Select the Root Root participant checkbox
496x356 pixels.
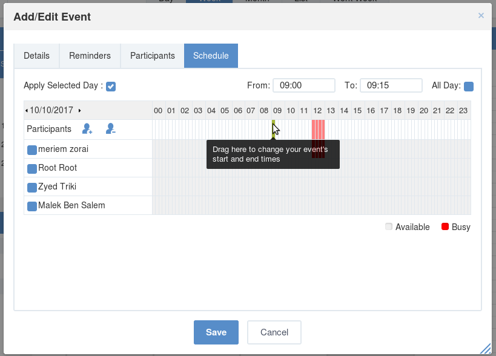click(x=32, y=169)
